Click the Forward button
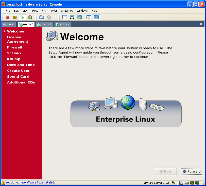Image resolution: width=206 pixels, height=186 pixels. (x=191, y=172)
